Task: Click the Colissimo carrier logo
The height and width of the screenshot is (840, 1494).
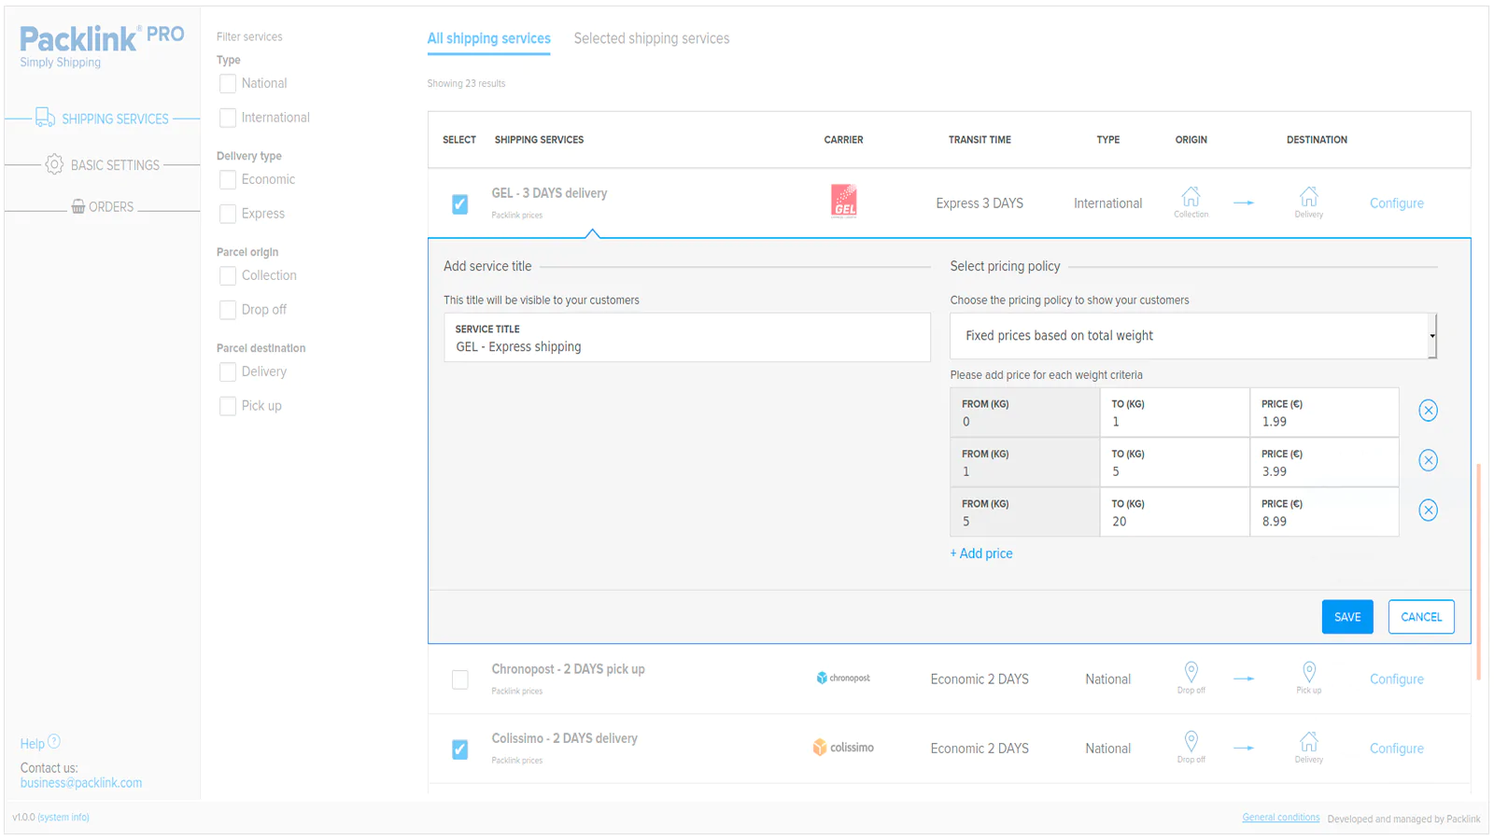Action: click(843, 748)
